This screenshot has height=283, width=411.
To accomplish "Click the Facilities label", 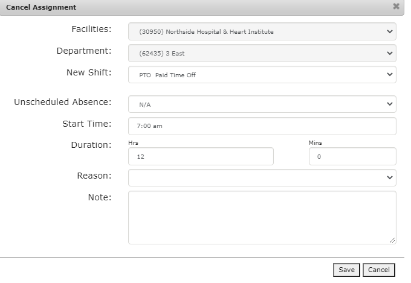I will point(91,29).
